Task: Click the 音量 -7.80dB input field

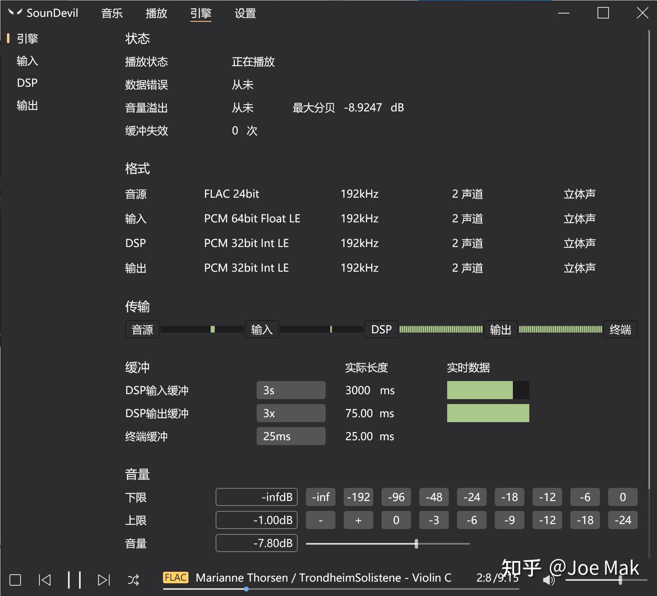Action: coord(257,543)
